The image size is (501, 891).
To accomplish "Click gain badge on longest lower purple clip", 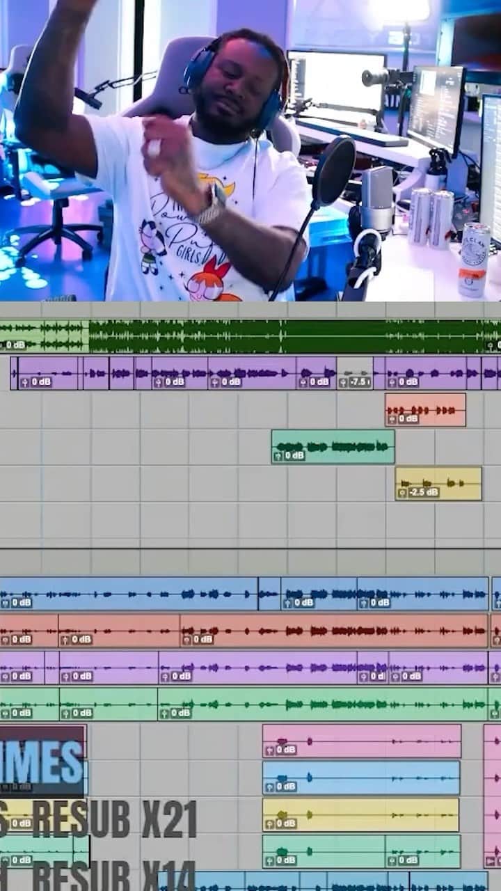I will (177, 676).
